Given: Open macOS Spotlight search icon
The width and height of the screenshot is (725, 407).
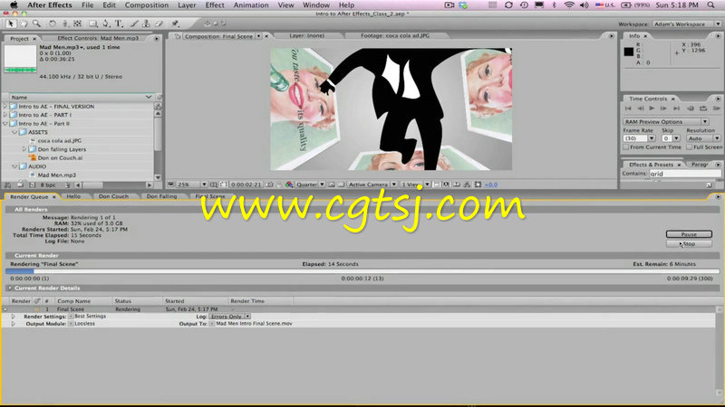Looking at the screenshot, I should pos(711,5).
